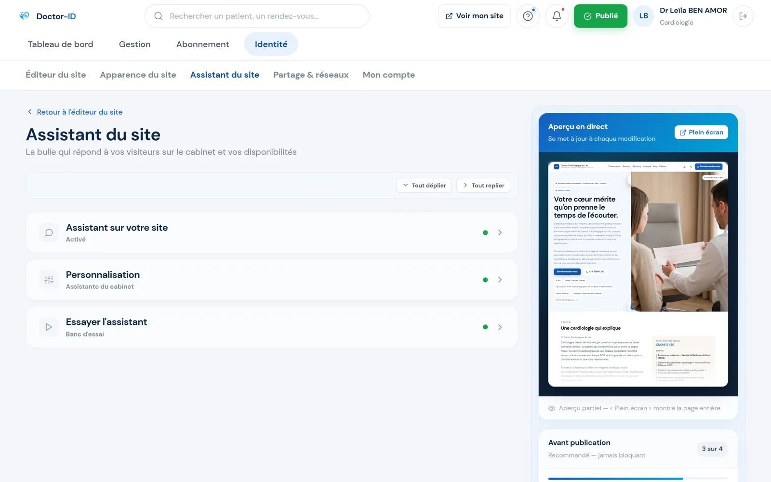Click the live site preview thumbnail
Screen dimensions: 771x482
tap(638, 274)
